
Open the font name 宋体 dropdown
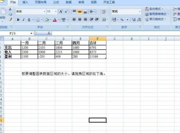point(45,12)
